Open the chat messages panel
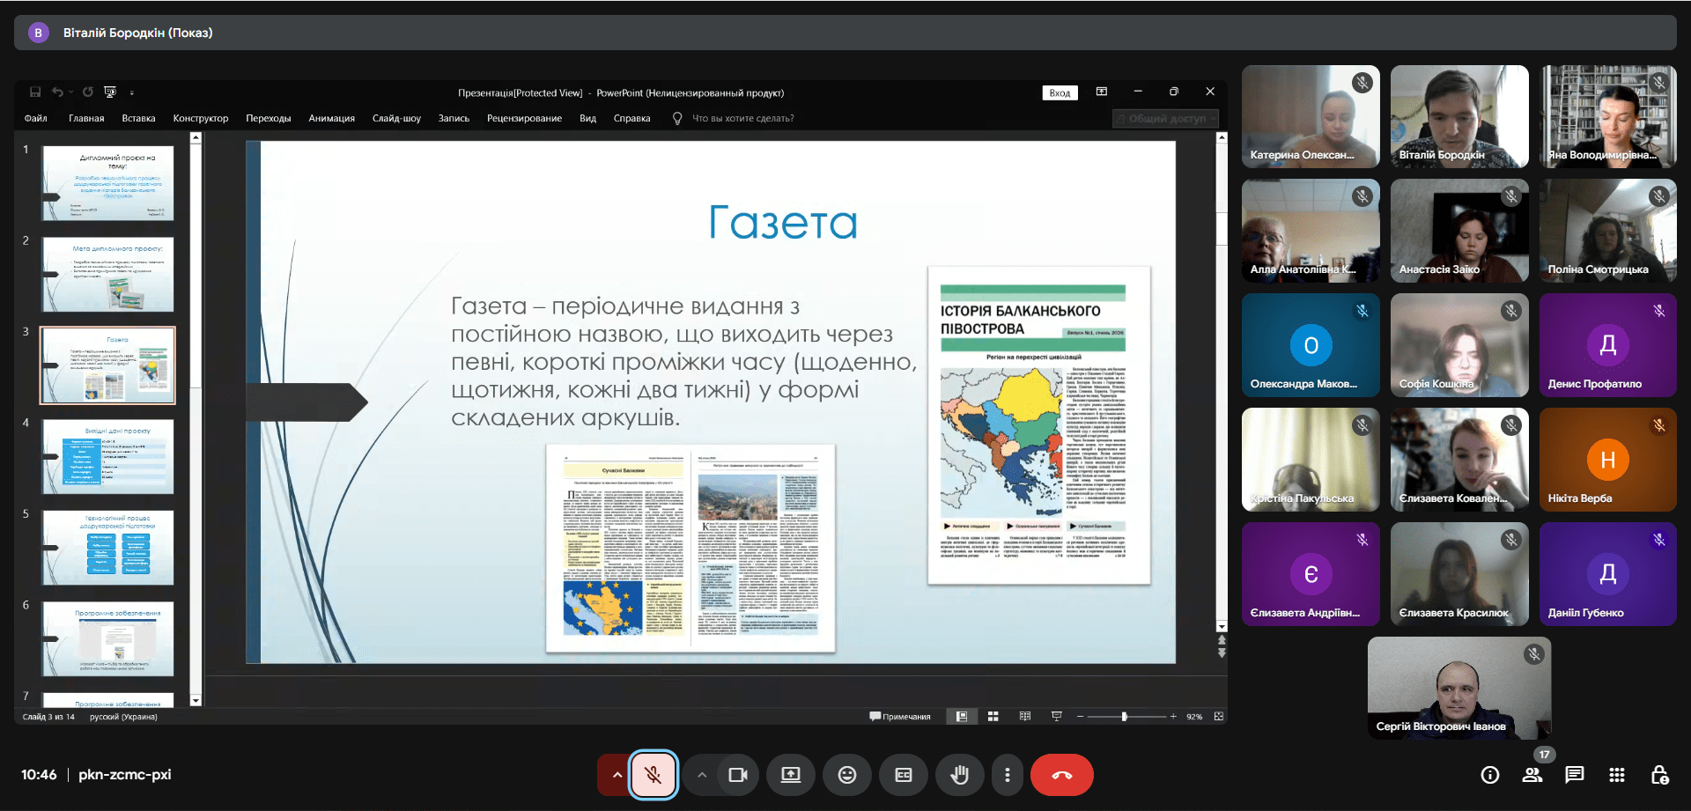 pyautogui.click(x=1575, y=775)
